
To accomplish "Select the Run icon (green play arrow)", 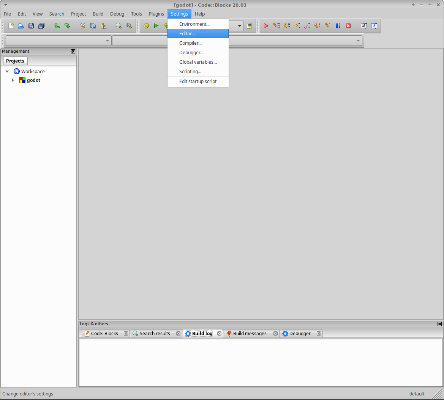I will (x=156, y=26).
